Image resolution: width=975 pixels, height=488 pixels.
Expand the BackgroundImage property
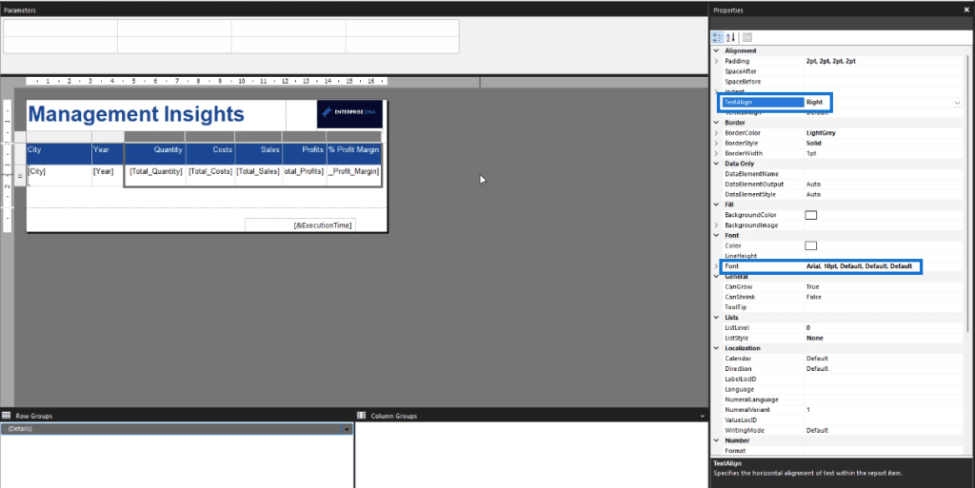pos(716,225)
